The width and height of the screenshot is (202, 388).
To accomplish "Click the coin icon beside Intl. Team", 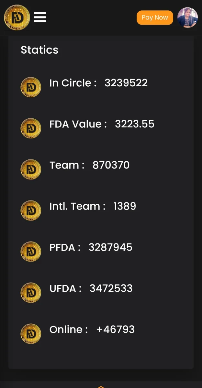I will 31,210.
